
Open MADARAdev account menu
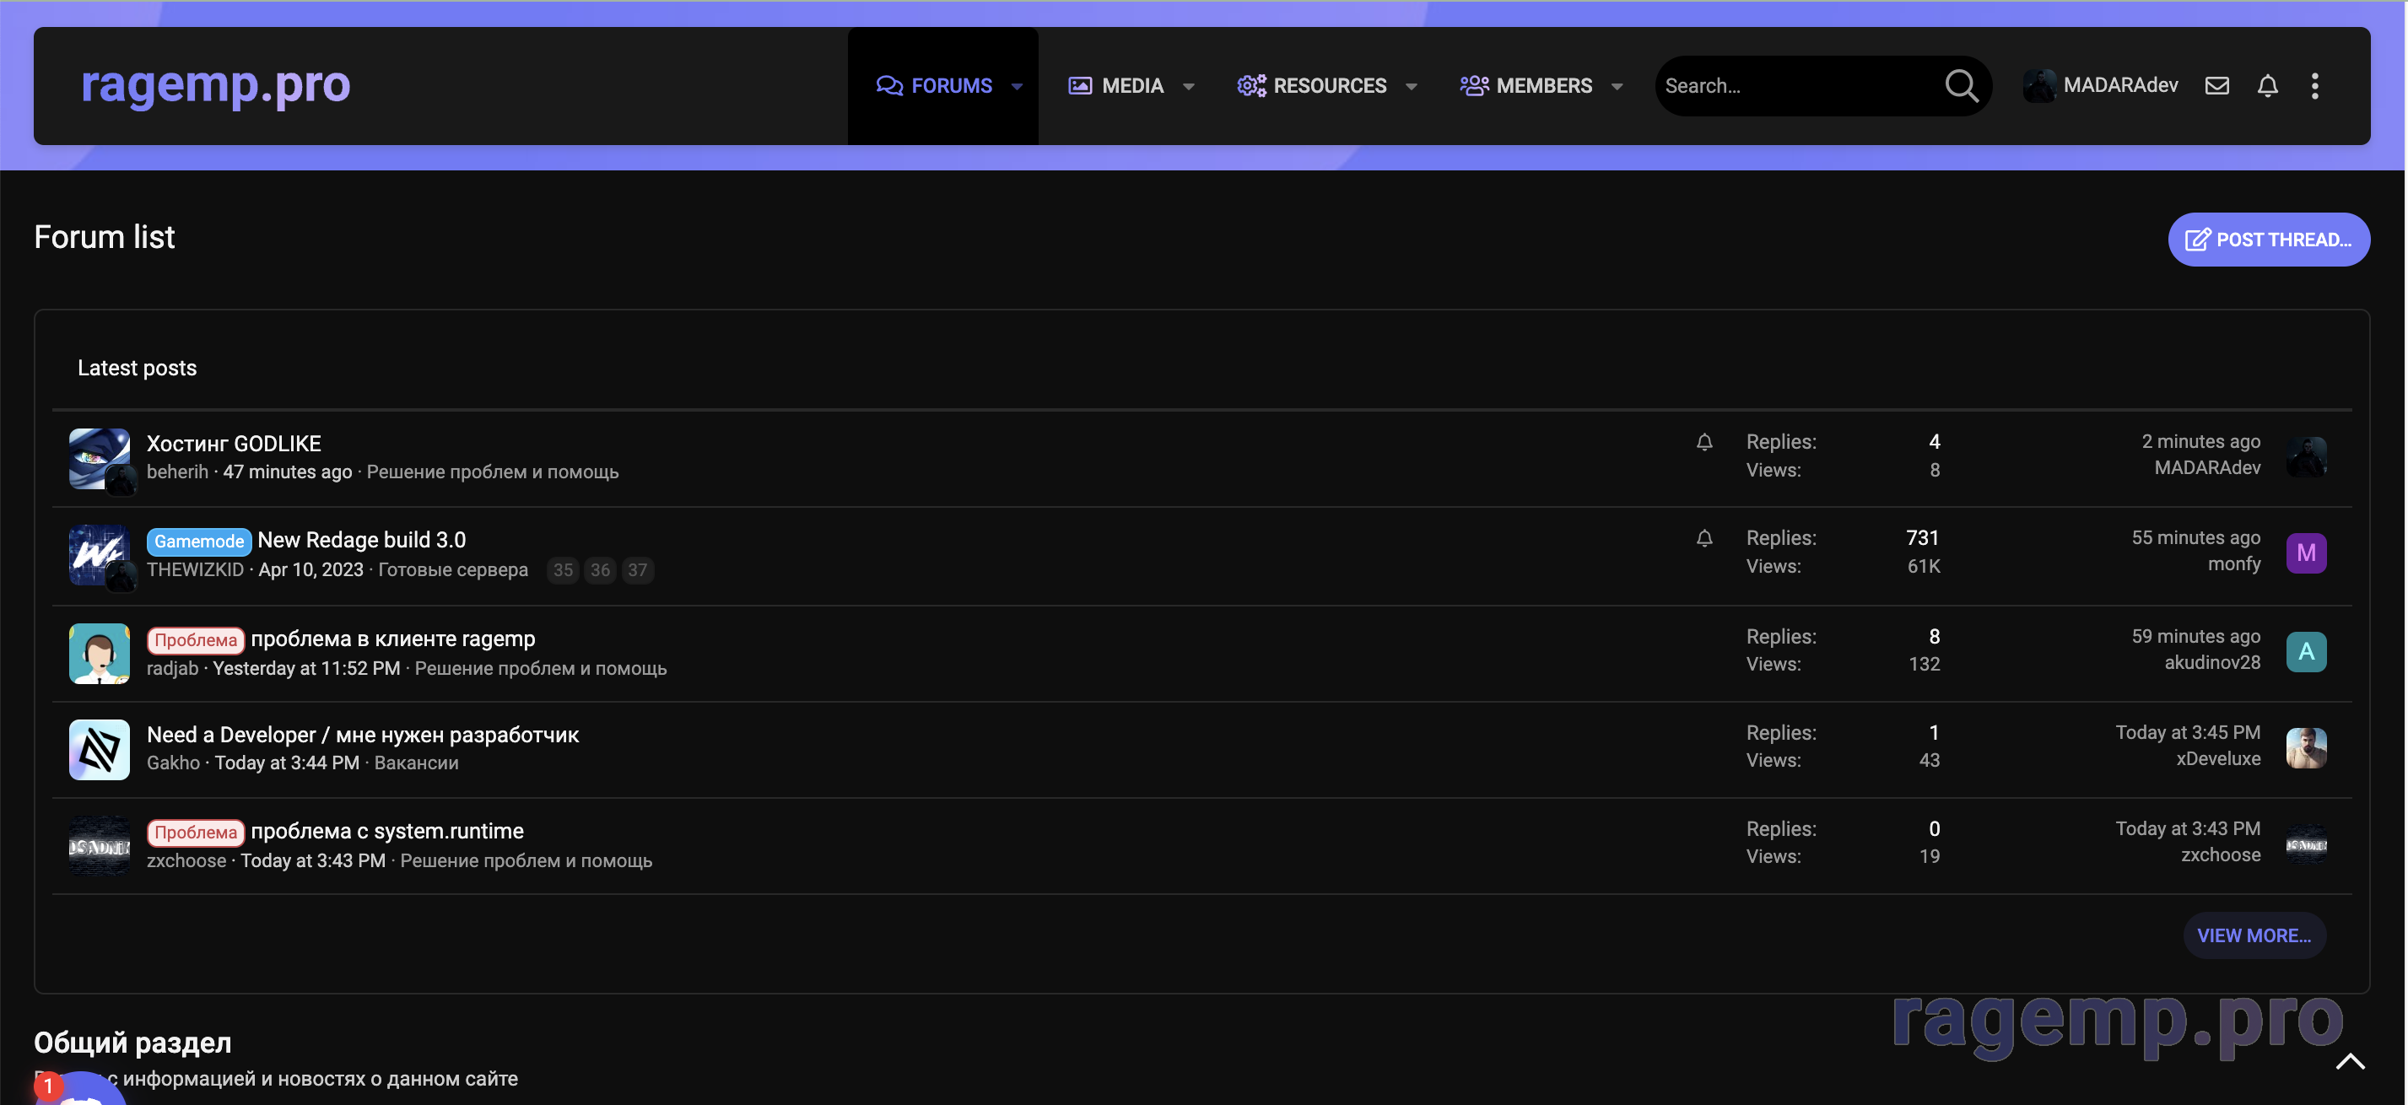[2100, 85]
